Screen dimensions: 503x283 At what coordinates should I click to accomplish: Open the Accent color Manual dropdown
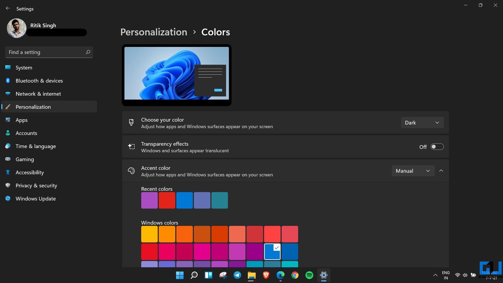coord(413,171)
